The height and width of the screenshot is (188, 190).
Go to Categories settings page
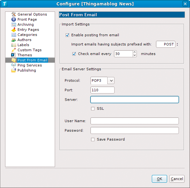[x=27, y=35]
